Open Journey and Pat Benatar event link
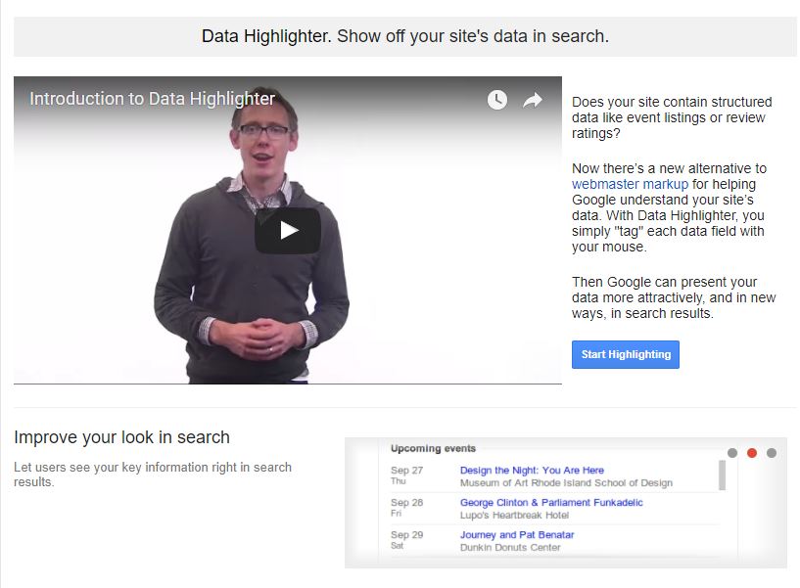 pos(517,534)
